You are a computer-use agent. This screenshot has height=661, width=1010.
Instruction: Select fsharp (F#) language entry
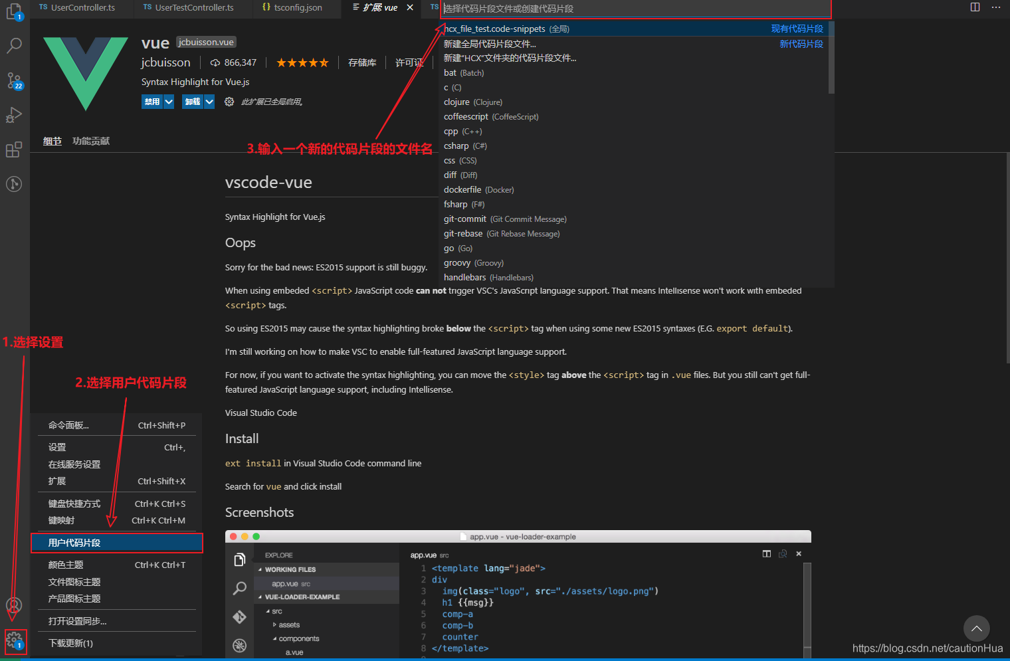pyautogui.click(x=633, y=205)
